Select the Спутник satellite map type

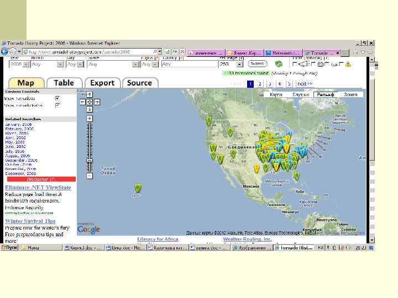click(301, 94)
